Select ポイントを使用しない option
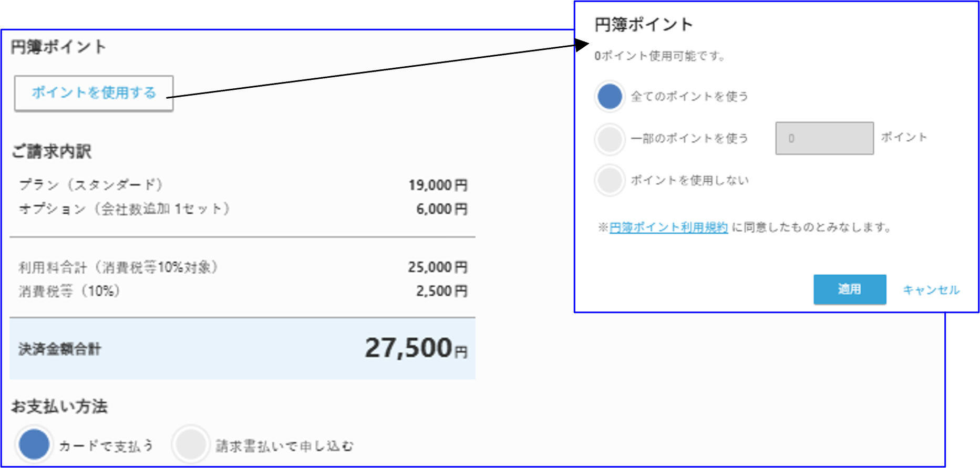This screenshot has width=980, height=468. coord(610,180)
